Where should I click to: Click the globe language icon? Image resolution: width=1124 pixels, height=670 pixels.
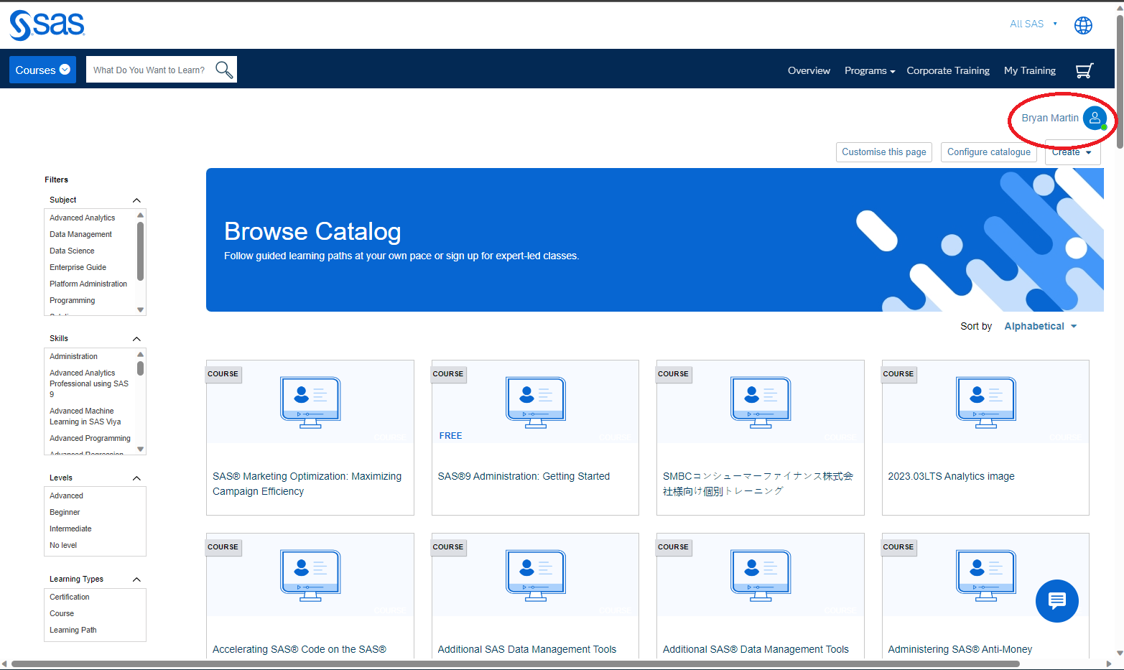(x=1083, y=24)
